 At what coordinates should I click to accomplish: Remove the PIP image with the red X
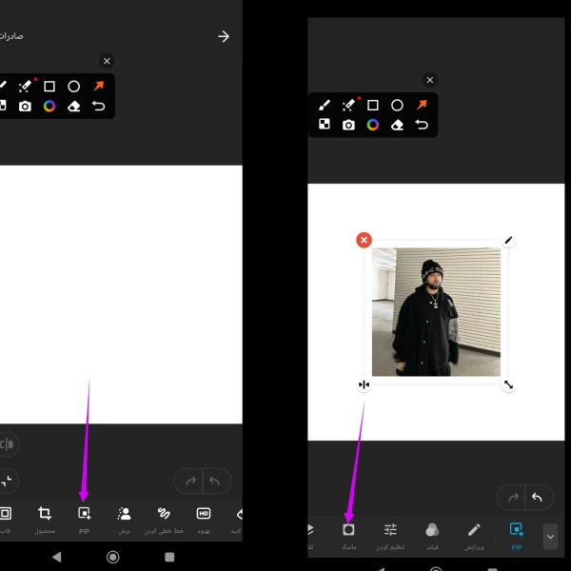(x=364, y=240)
